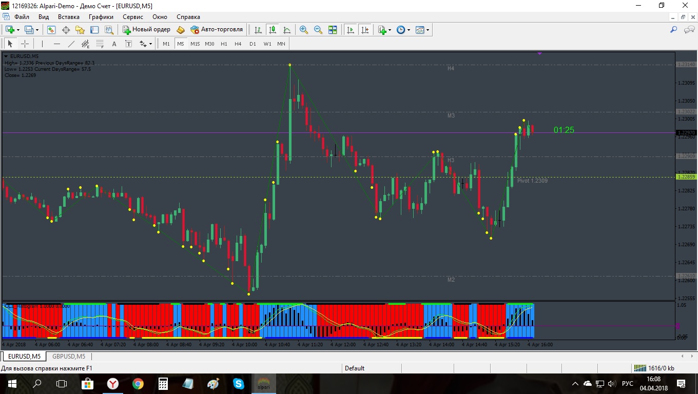
Task: Open the profiles icon
Action: pyautogui.click(x=29, y=30)
